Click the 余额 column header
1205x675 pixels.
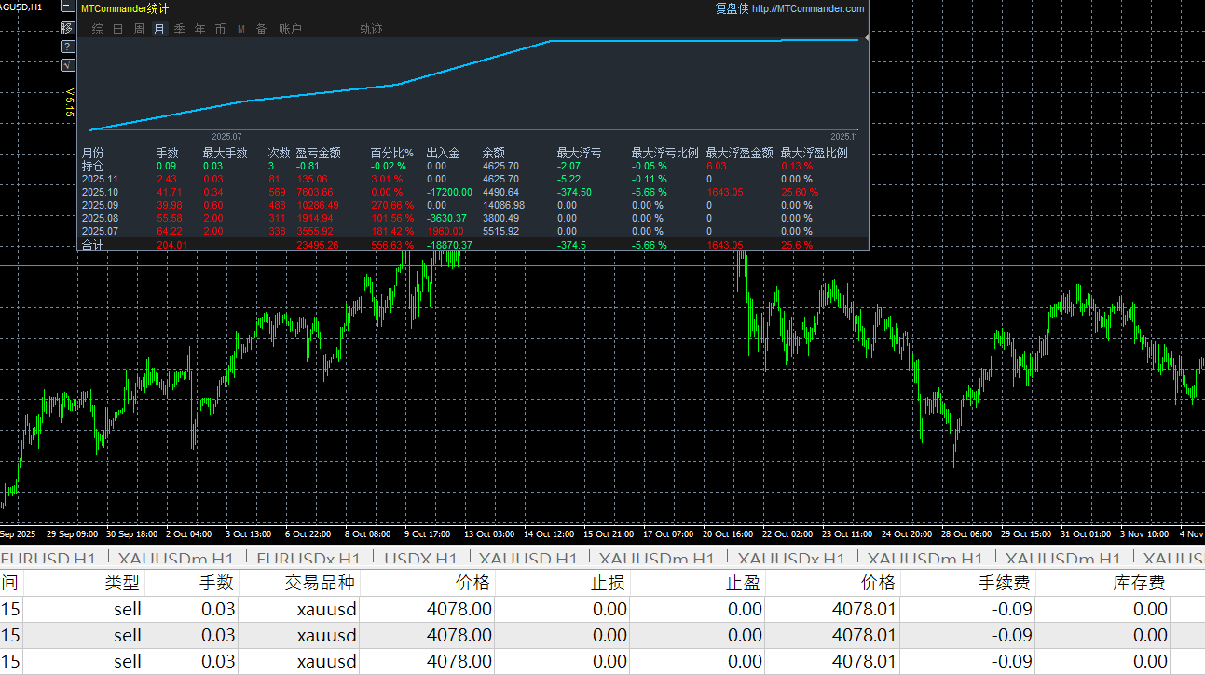click(493, 154)
